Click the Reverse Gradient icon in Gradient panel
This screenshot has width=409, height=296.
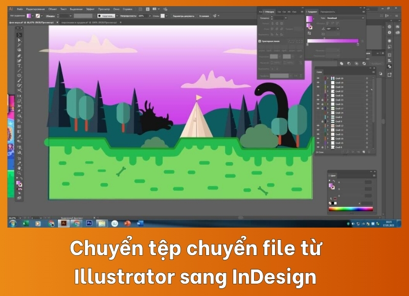coord(309,33)
